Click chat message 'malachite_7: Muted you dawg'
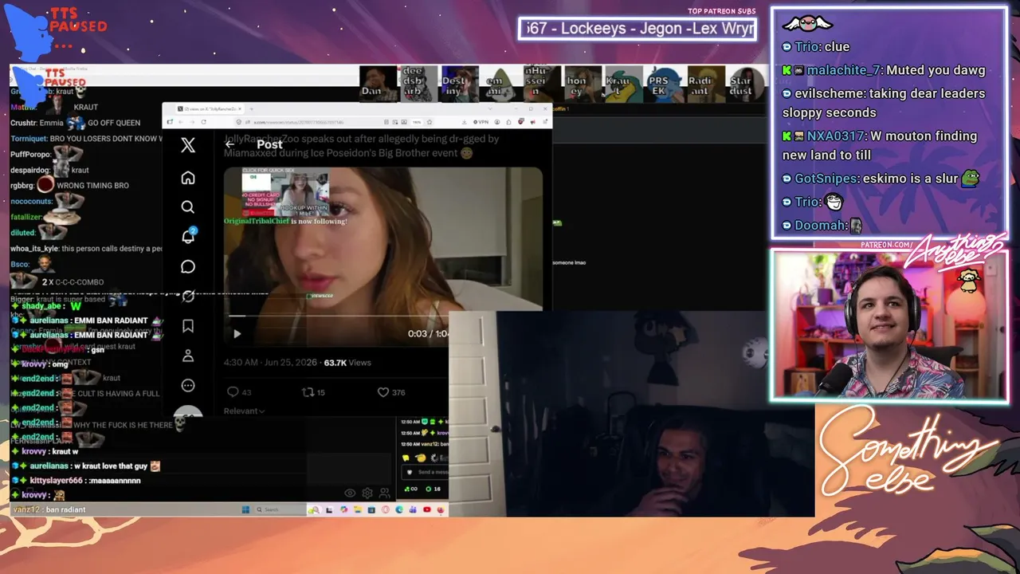 [x=884, y=70]
